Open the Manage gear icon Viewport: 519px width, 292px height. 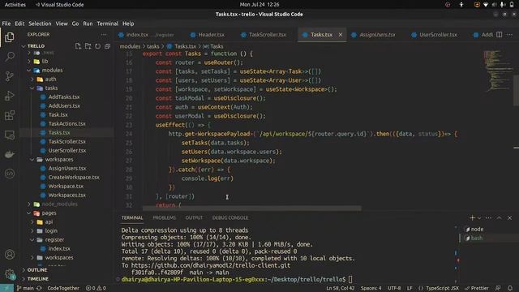pyautogui.click(x=10, y=274)
